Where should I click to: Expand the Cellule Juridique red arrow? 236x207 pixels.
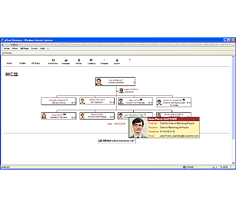pyautogui.click(x=75, y=103)
